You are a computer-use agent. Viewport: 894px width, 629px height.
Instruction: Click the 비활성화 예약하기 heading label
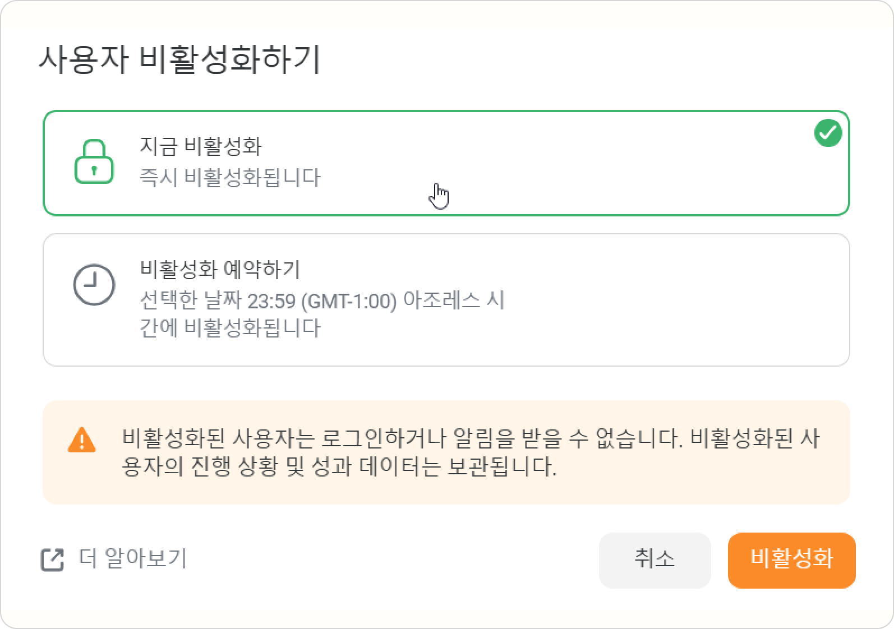(220, 269)
